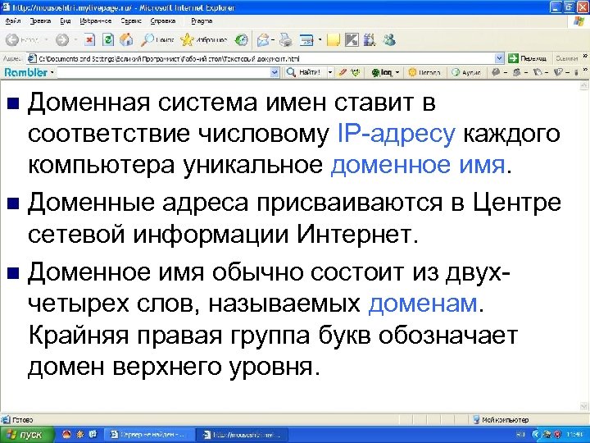
Task: Click the Research book toolbar icon
Action: point(370,39)
